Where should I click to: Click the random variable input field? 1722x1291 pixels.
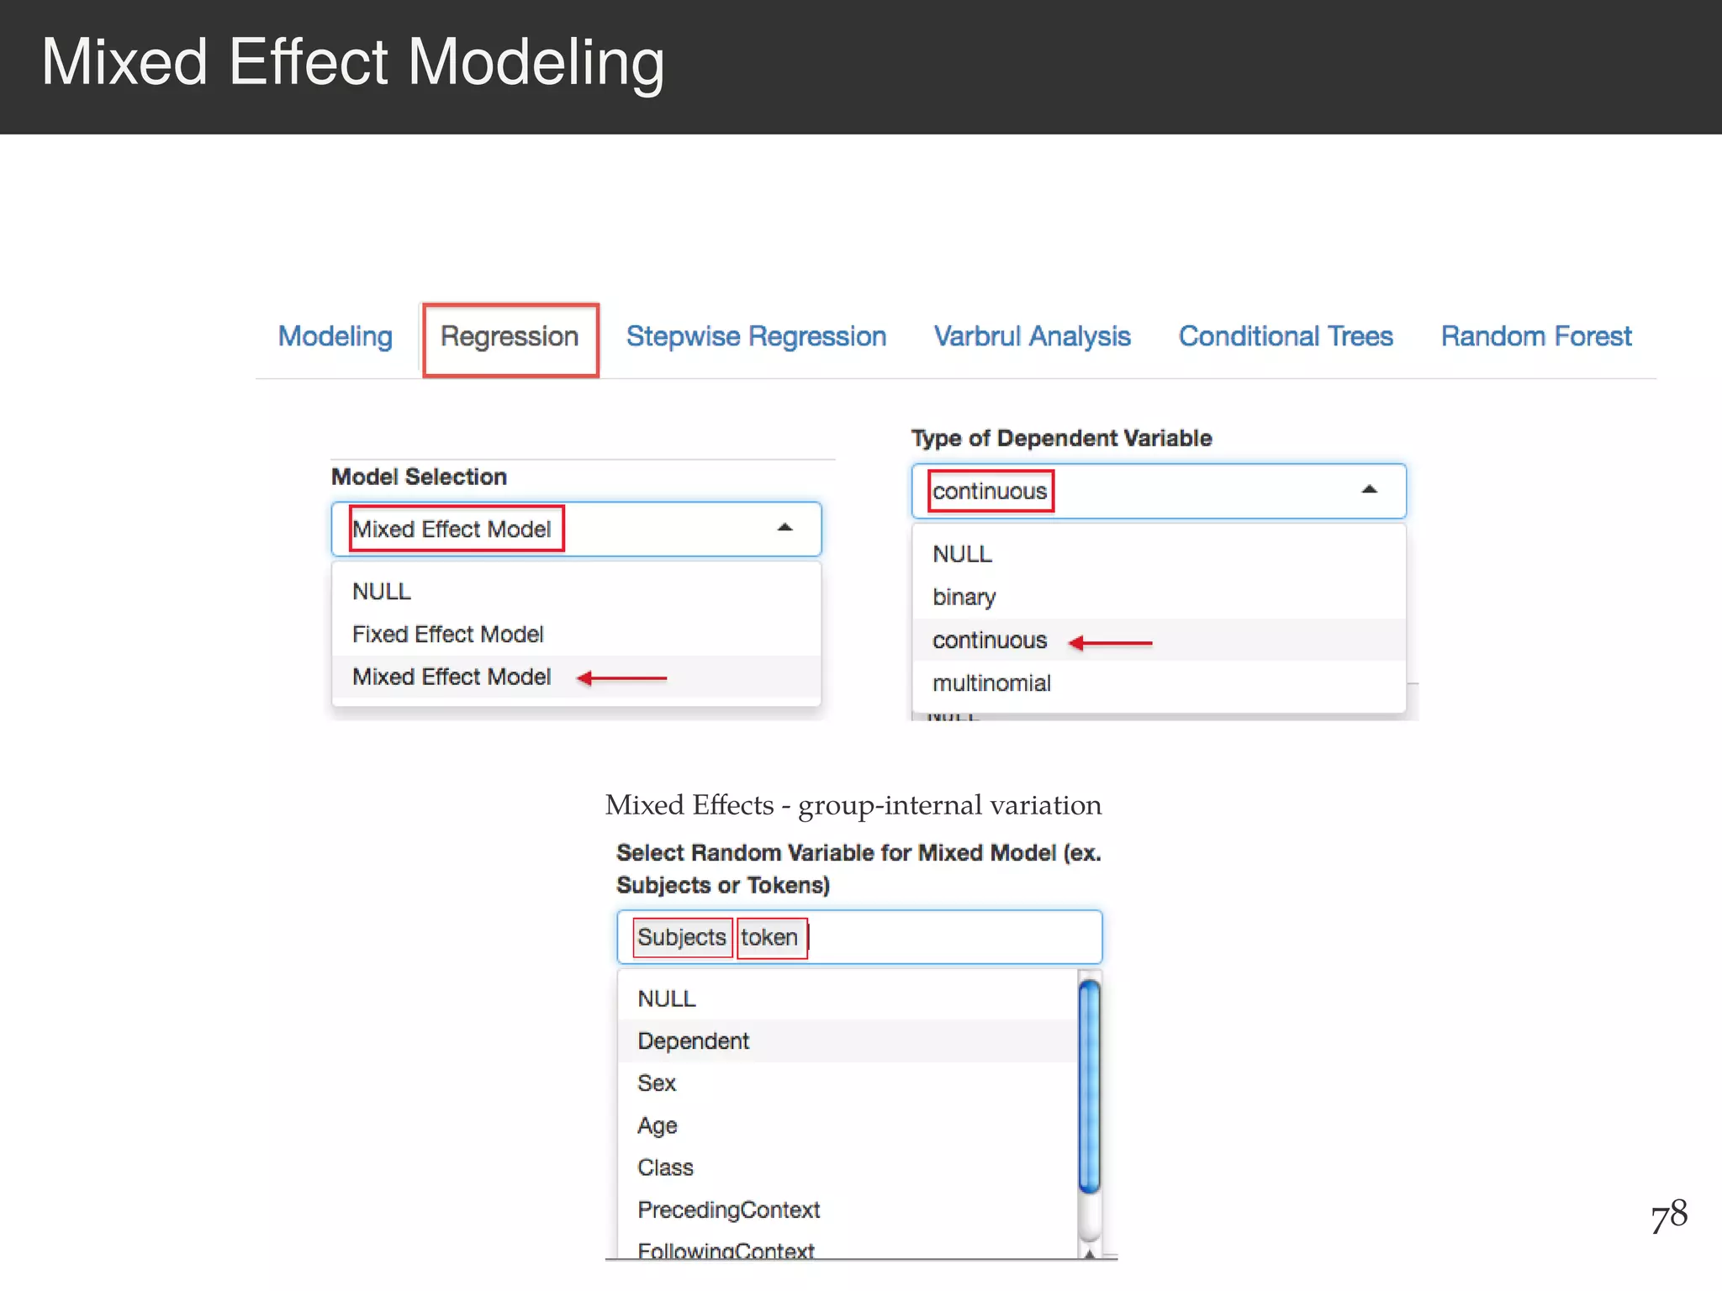click(x=950, y=937)
